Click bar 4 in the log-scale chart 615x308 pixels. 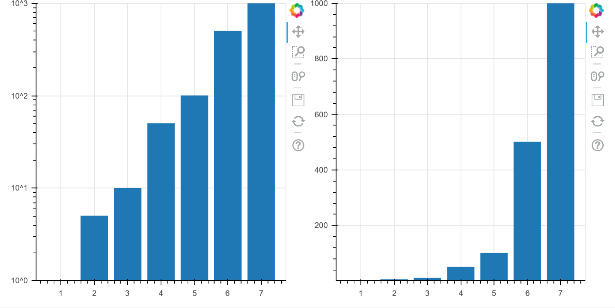click(x=161, y=202)
